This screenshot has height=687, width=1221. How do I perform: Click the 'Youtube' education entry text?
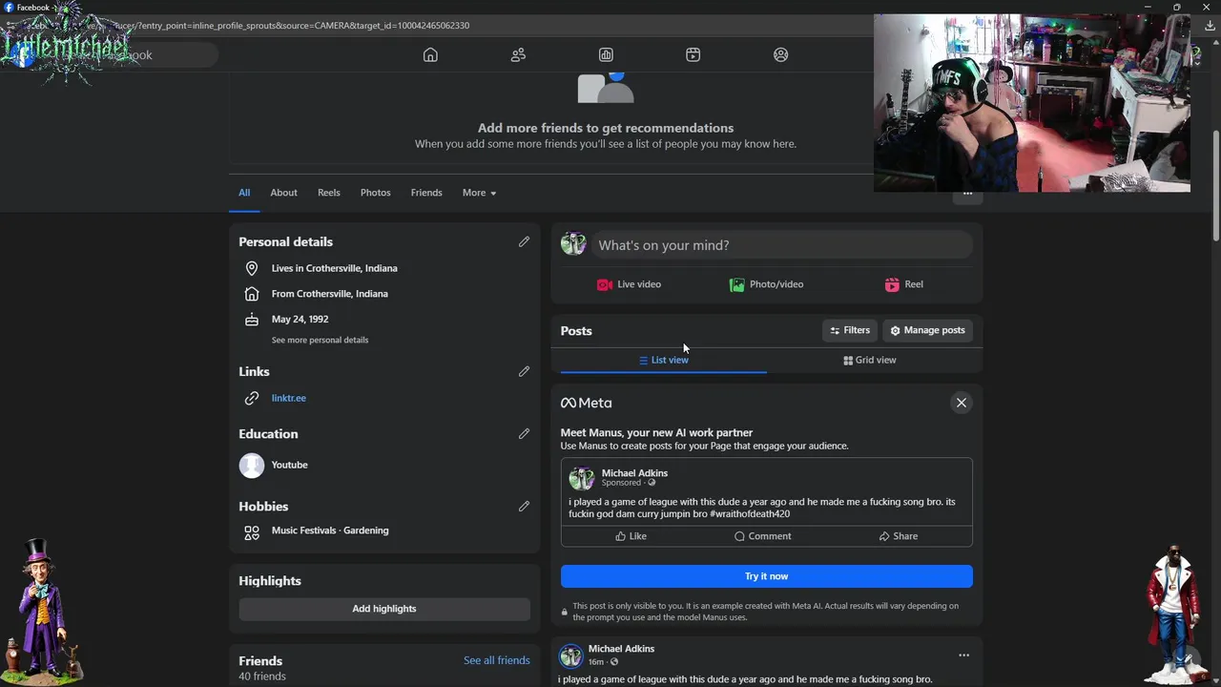click(289, 465)
